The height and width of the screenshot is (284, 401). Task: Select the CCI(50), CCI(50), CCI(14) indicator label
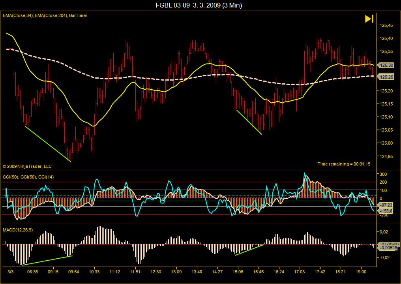[x=28, y=177]
